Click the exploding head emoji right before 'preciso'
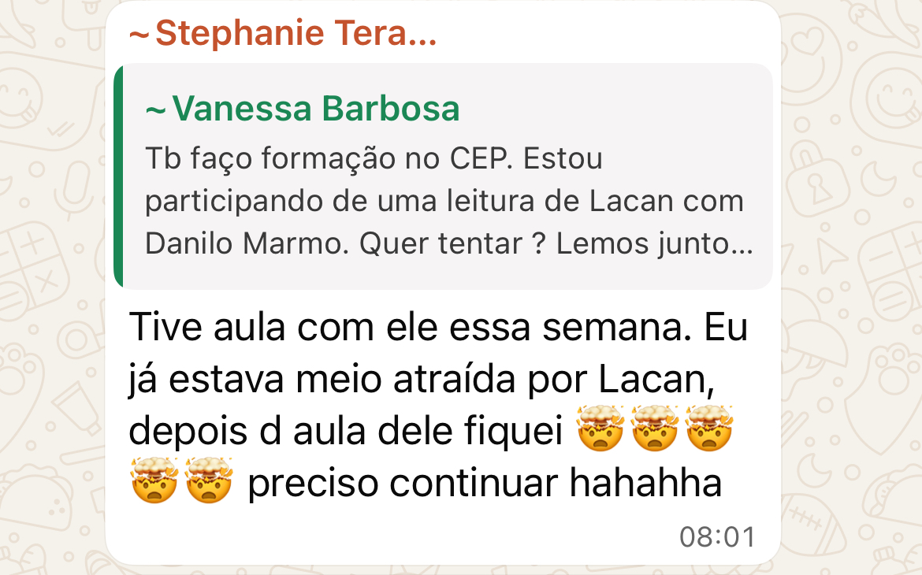This screenshot has height=575, width=922. point(210,481)
